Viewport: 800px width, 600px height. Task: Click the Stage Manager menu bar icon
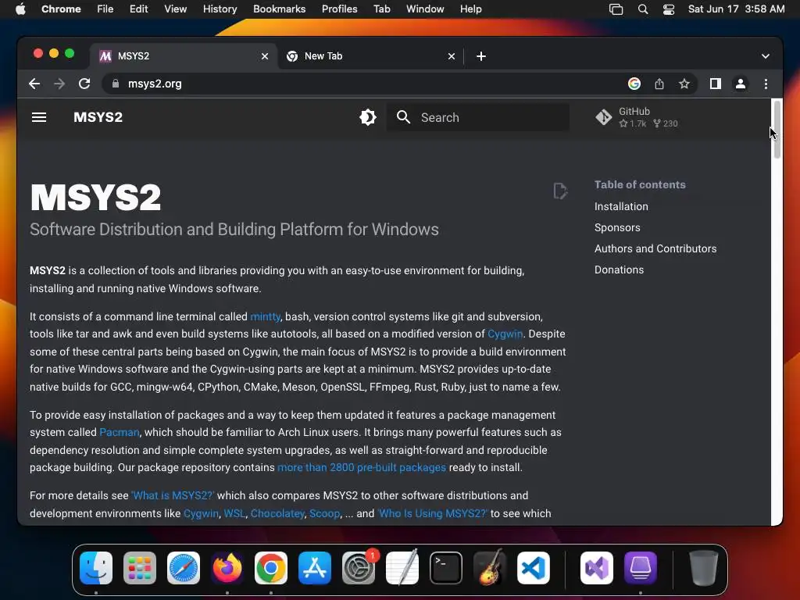(616, 9)
